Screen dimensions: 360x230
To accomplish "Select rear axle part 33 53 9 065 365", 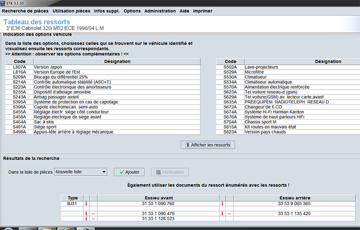I will [294, 203].
